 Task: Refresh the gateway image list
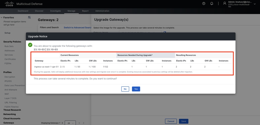point(164,33)
